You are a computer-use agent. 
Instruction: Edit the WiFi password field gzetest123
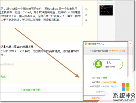[x=109, y=82]
